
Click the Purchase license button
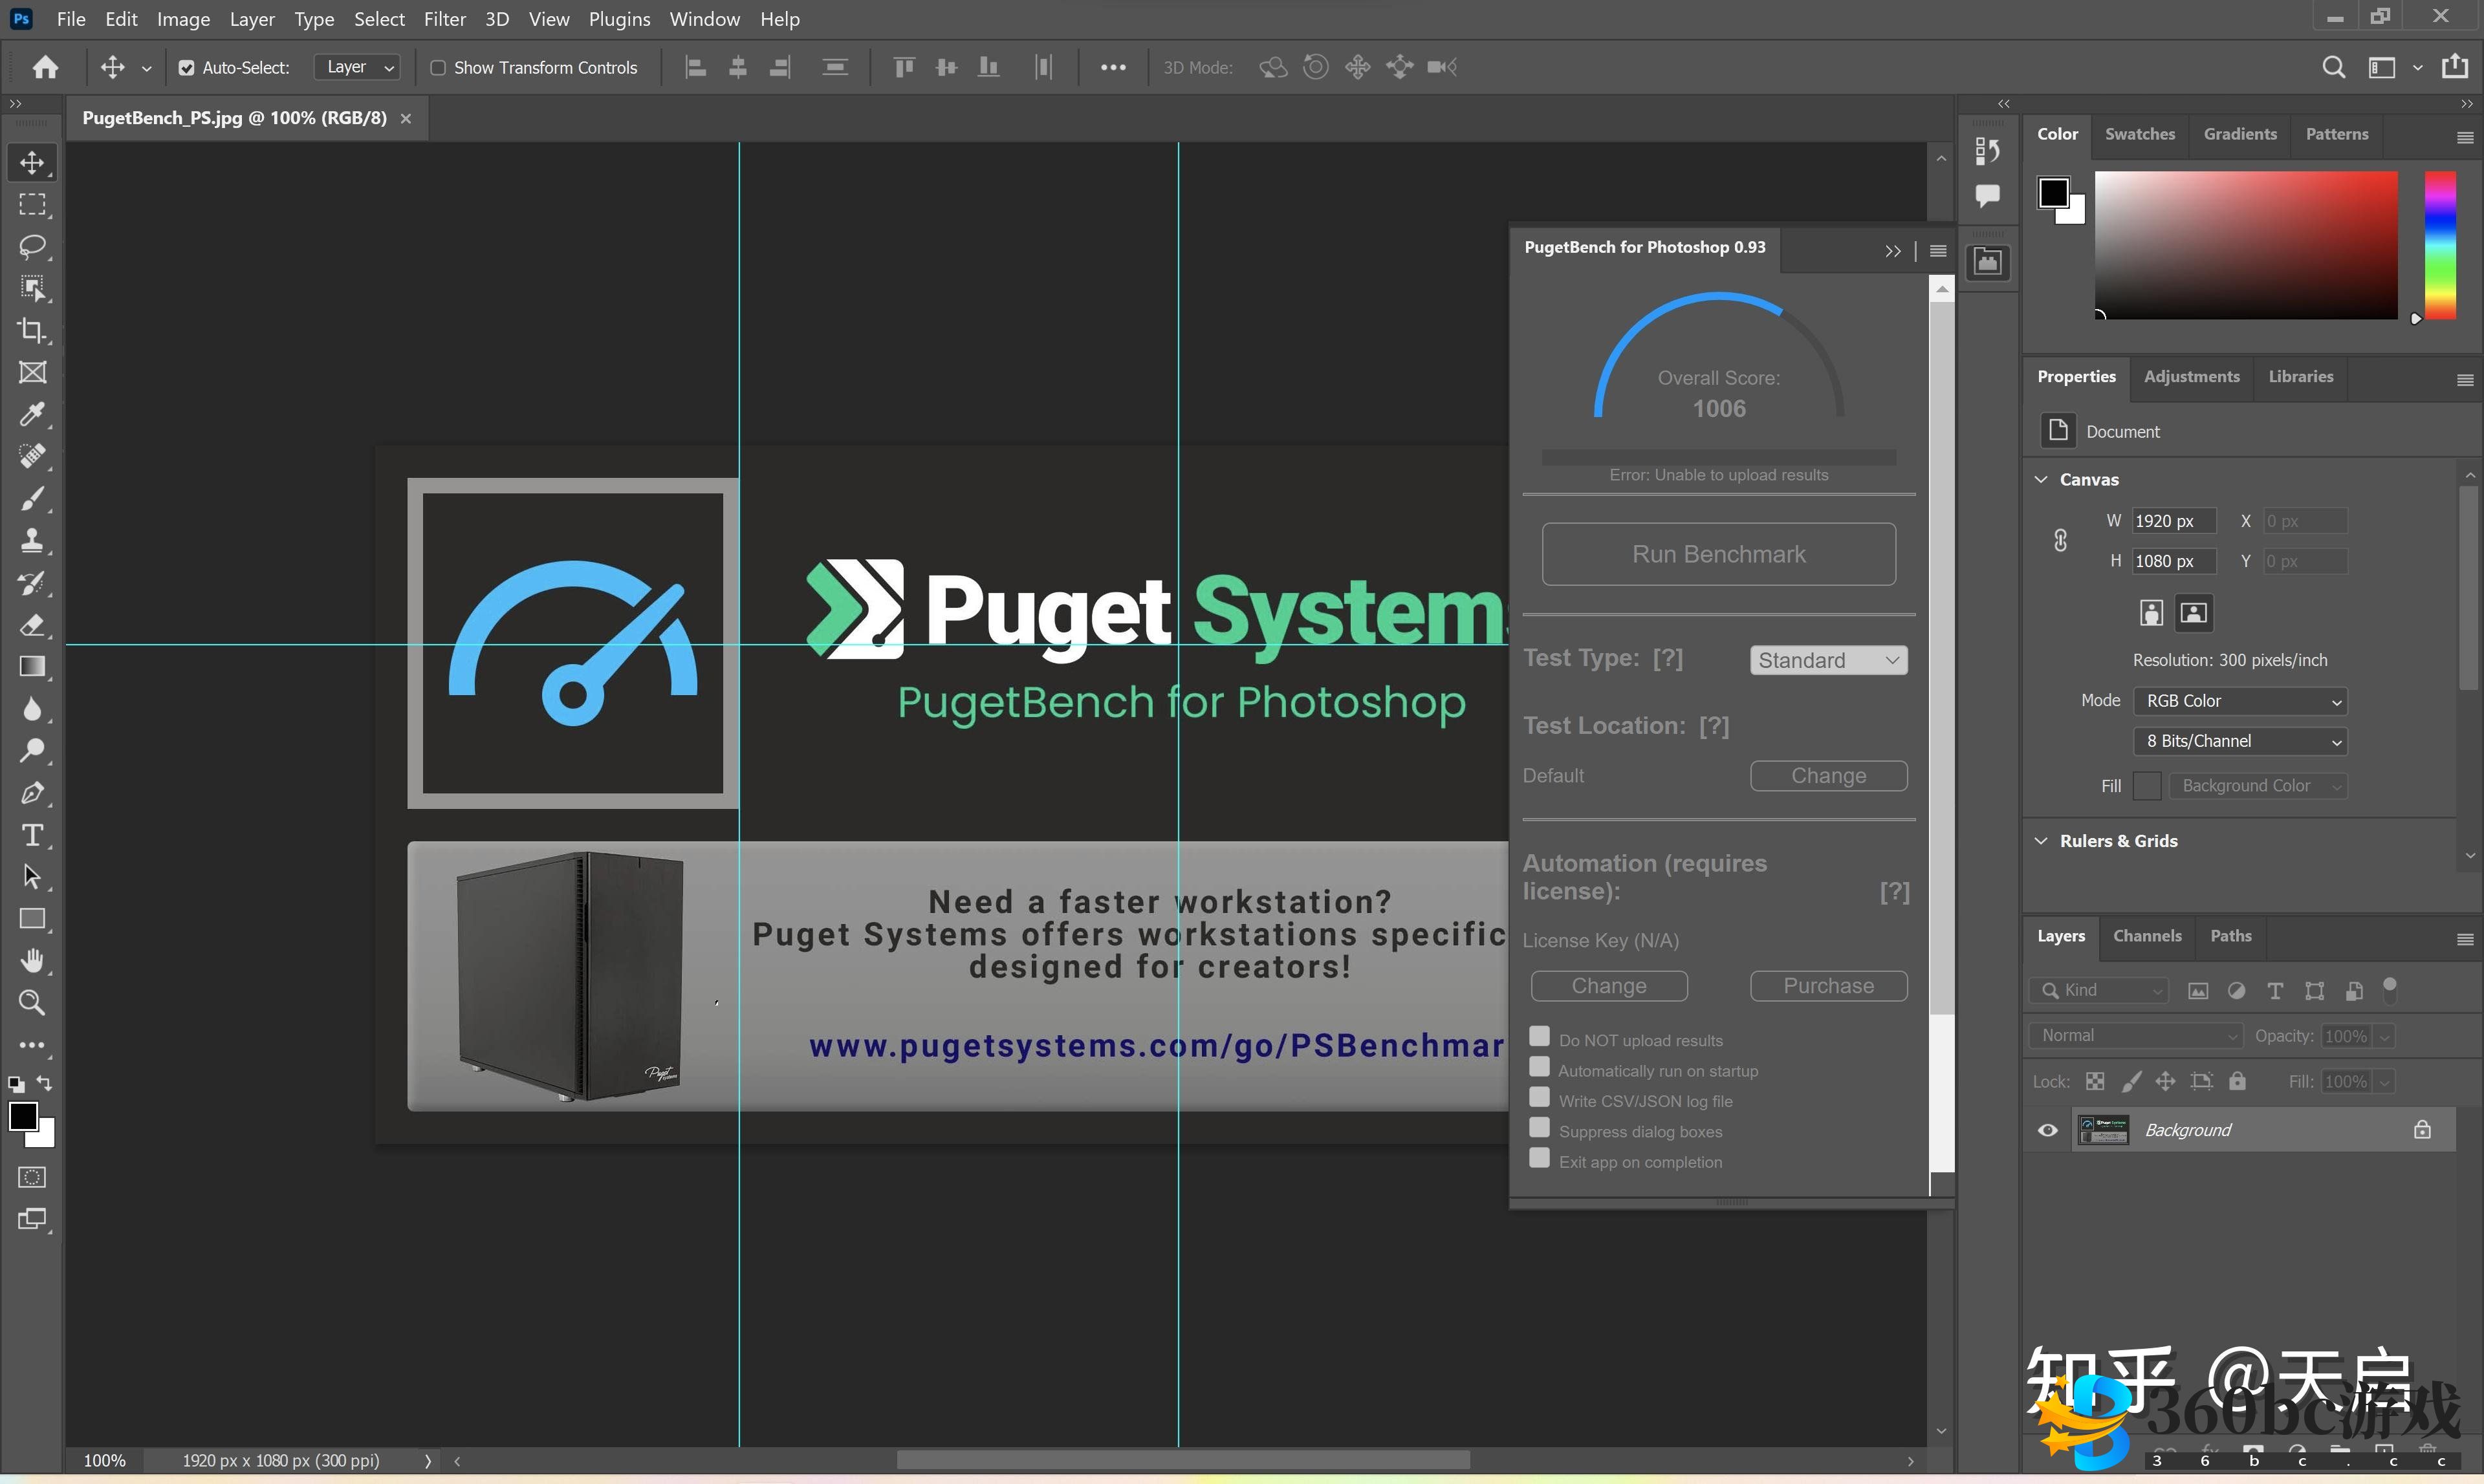click(x=1827, y=986)
